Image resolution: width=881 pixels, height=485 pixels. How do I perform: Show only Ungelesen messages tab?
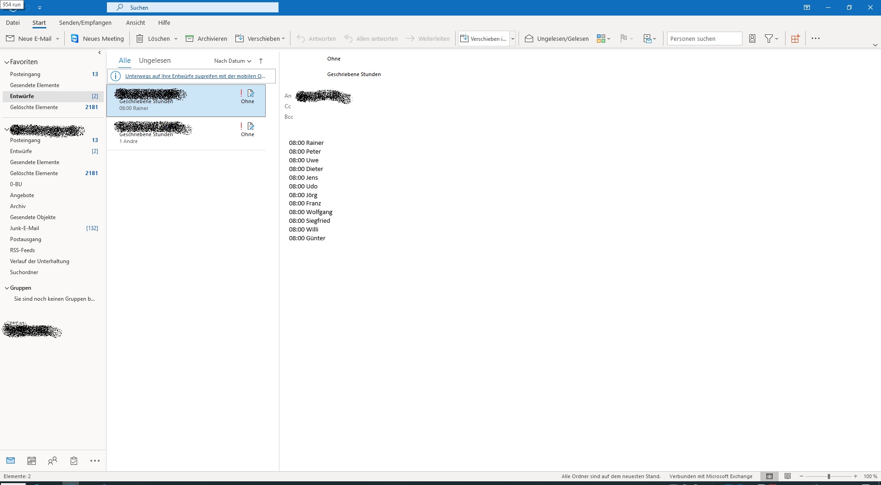(x=155, y=61)
